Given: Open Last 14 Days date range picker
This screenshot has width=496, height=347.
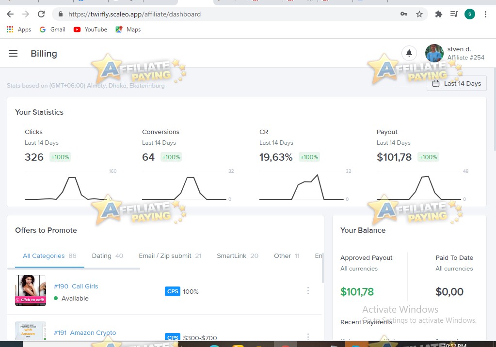Looking at the screenshot, I should click(456, 83).
